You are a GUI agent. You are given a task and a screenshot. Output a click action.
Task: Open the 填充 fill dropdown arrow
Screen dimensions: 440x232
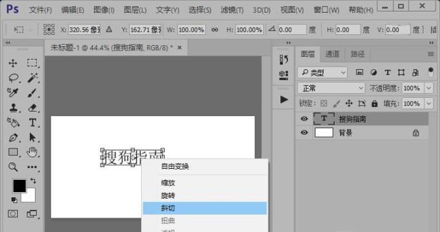tap(429, 104)
